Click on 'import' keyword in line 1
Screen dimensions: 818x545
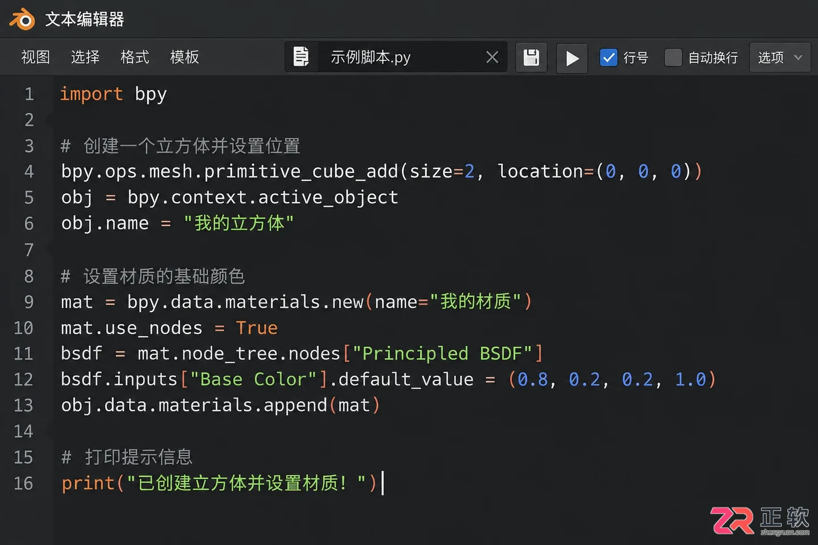[x=91, y=94]
